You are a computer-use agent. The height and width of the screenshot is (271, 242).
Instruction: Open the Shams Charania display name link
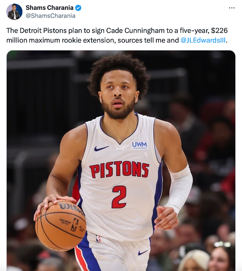[49, 8]
